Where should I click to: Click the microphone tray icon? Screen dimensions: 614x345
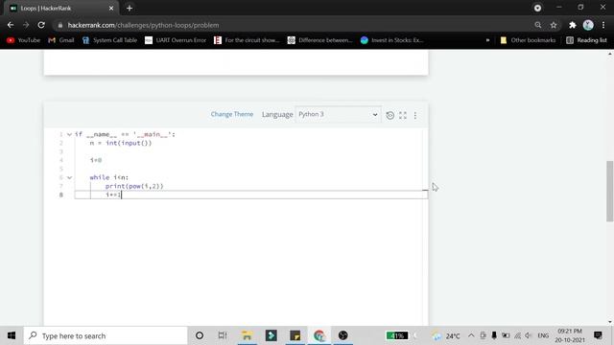(494, 335)
